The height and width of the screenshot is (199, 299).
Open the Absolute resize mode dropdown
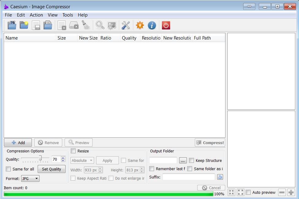(82, 160)
